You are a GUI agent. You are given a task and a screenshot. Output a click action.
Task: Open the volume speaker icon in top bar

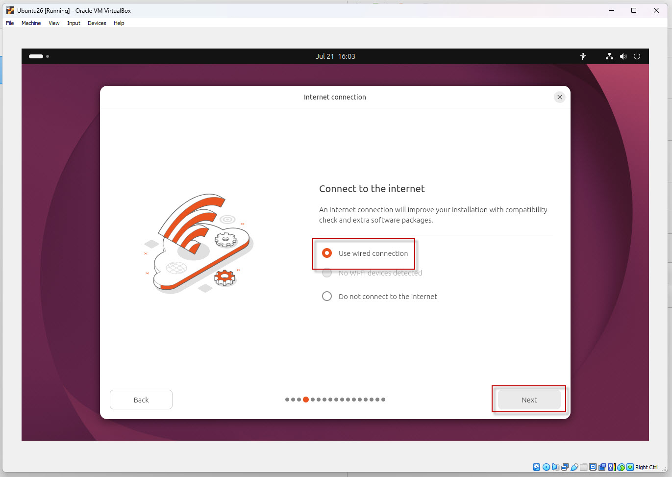pos(623,56)
